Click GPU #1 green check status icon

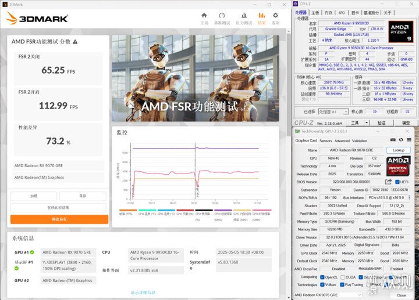point(32,252)
